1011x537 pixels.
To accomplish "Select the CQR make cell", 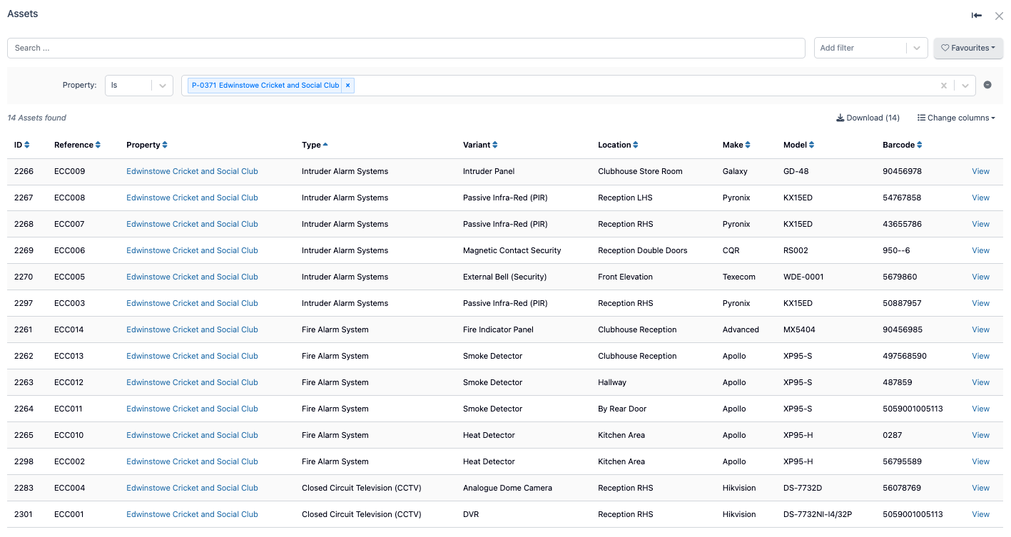I will (x=731, y=250).
